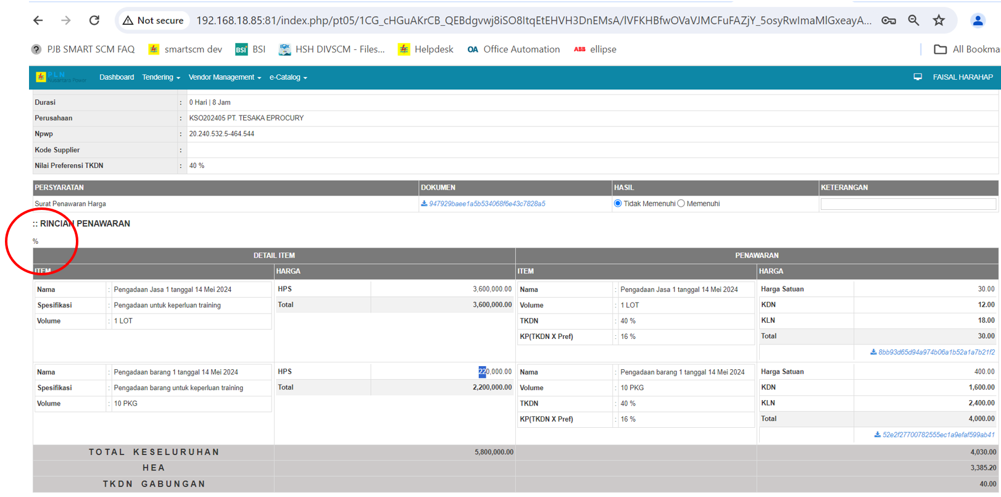
Task: Open the e-Catalog dropdown menu
Action: click(288, 77)
